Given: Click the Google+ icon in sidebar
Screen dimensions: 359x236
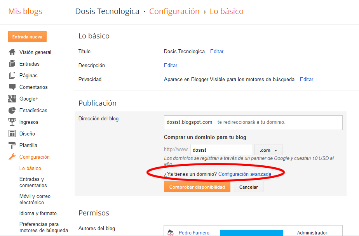Looking at the screenshot, I should point(12,99).
